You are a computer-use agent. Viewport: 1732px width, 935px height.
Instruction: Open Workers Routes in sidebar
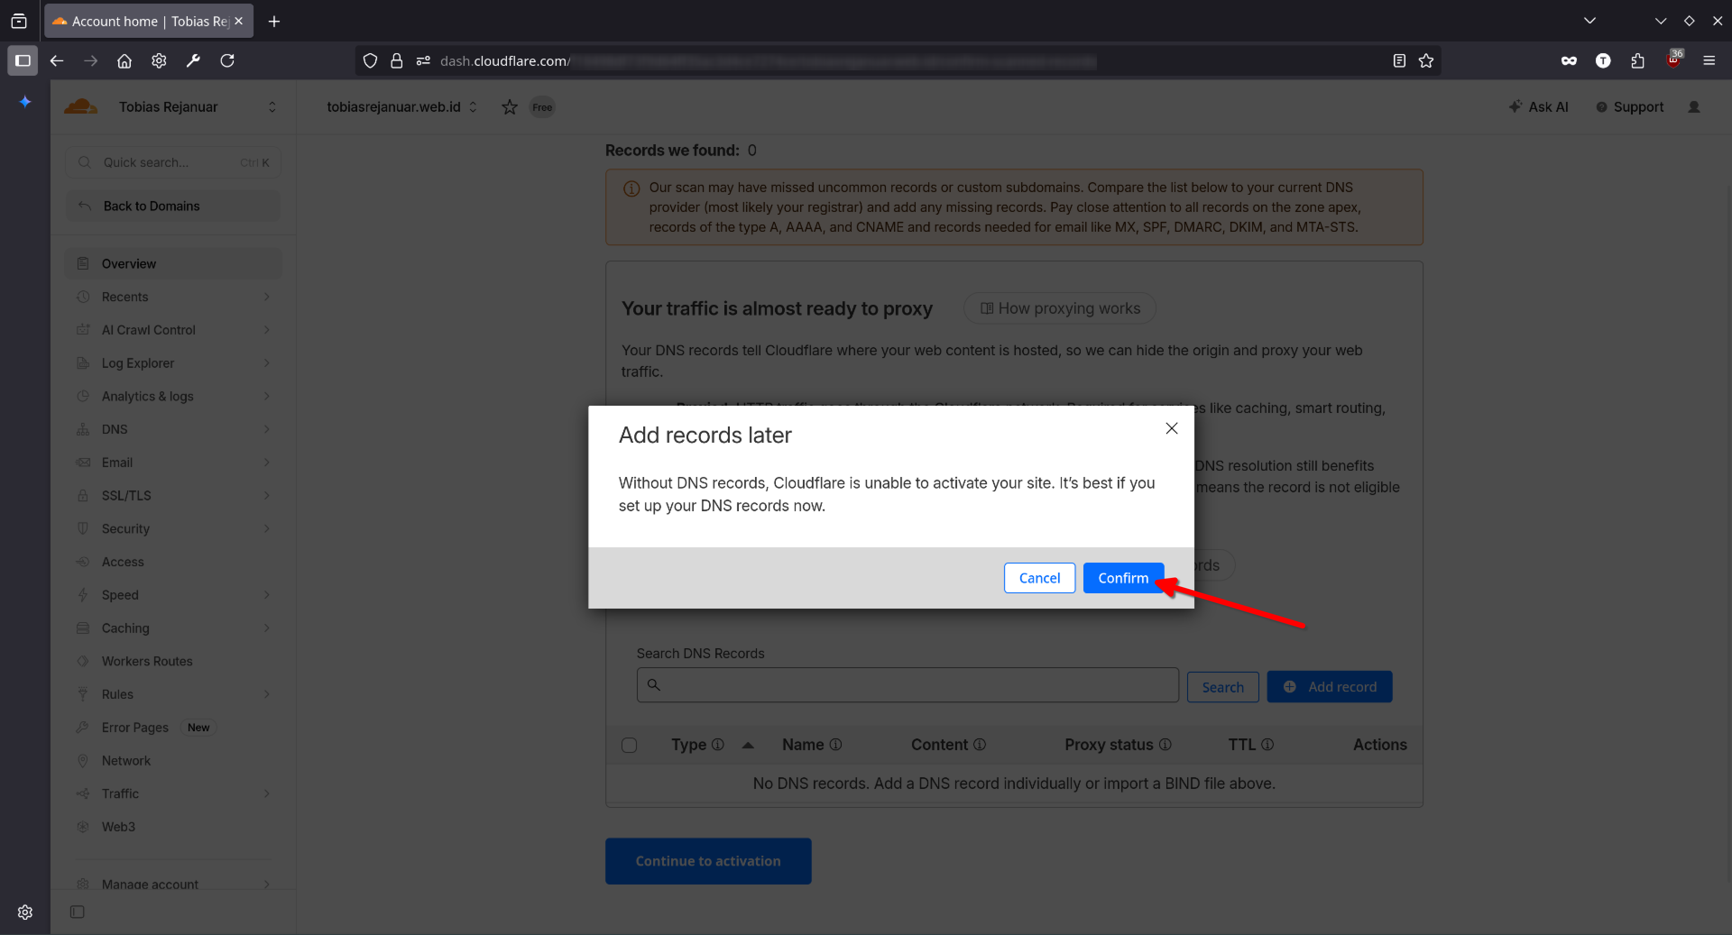[147, 661]
